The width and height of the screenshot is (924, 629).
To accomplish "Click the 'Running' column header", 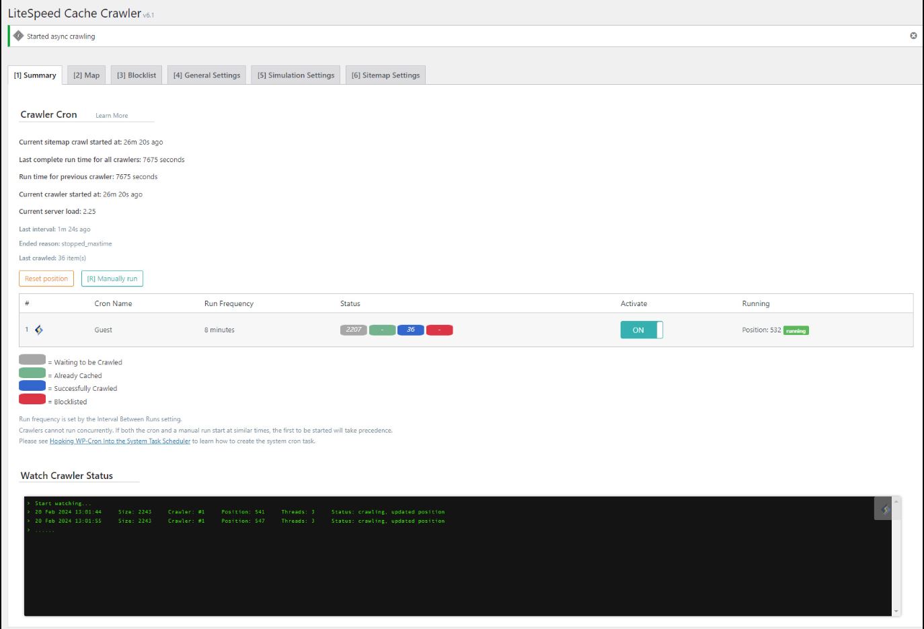I will pyautogui.click(x=756, y=303).
